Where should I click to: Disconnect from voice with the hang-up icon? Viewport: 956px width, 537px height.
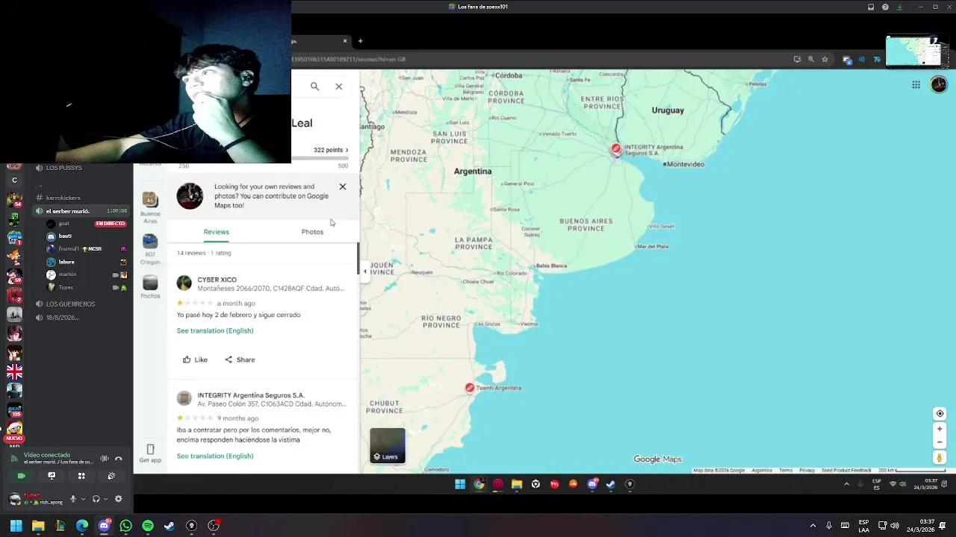(118, 459)
